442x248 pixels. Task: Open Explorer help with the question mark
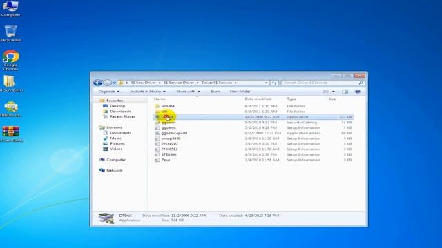(358, 92)
